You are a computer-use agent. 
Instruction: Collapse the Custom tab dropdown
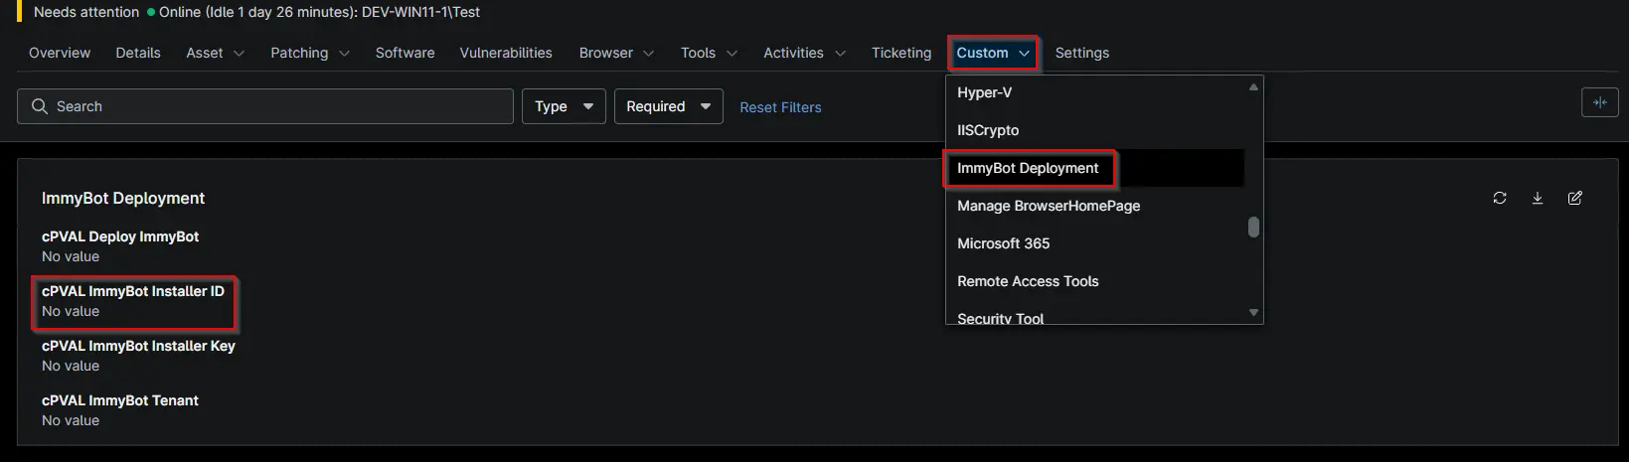[993, 53]
